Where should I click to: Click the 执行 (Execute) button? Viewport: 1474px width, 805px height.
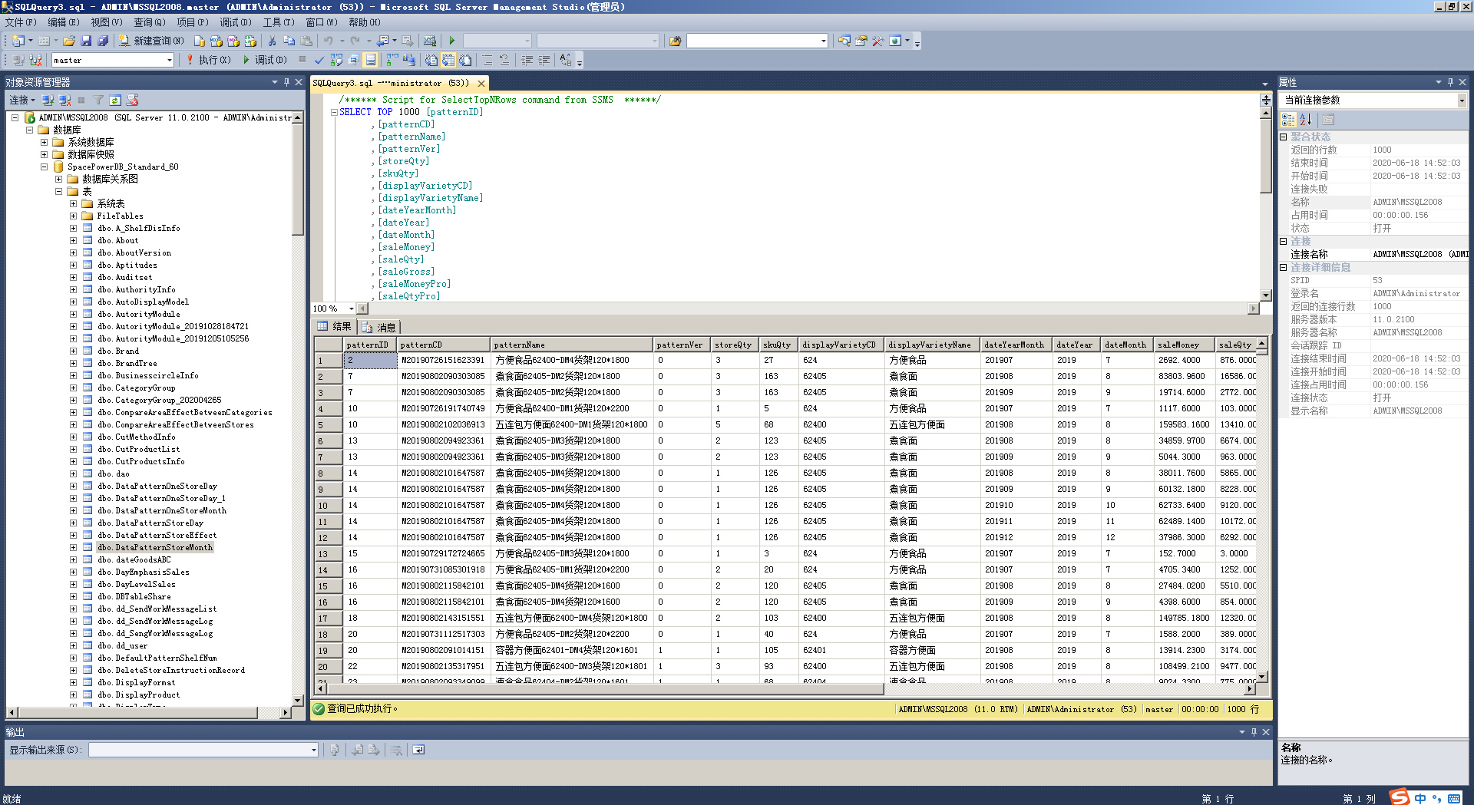208,60
